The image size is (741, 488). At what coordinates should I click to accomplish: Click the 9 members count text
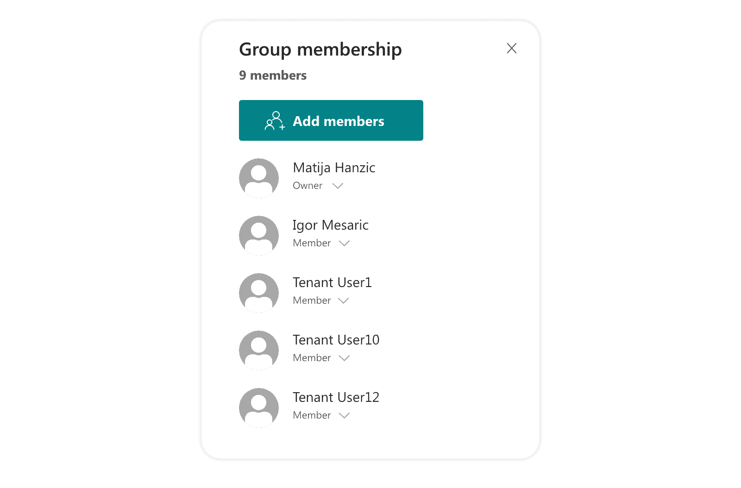[272, 75]
